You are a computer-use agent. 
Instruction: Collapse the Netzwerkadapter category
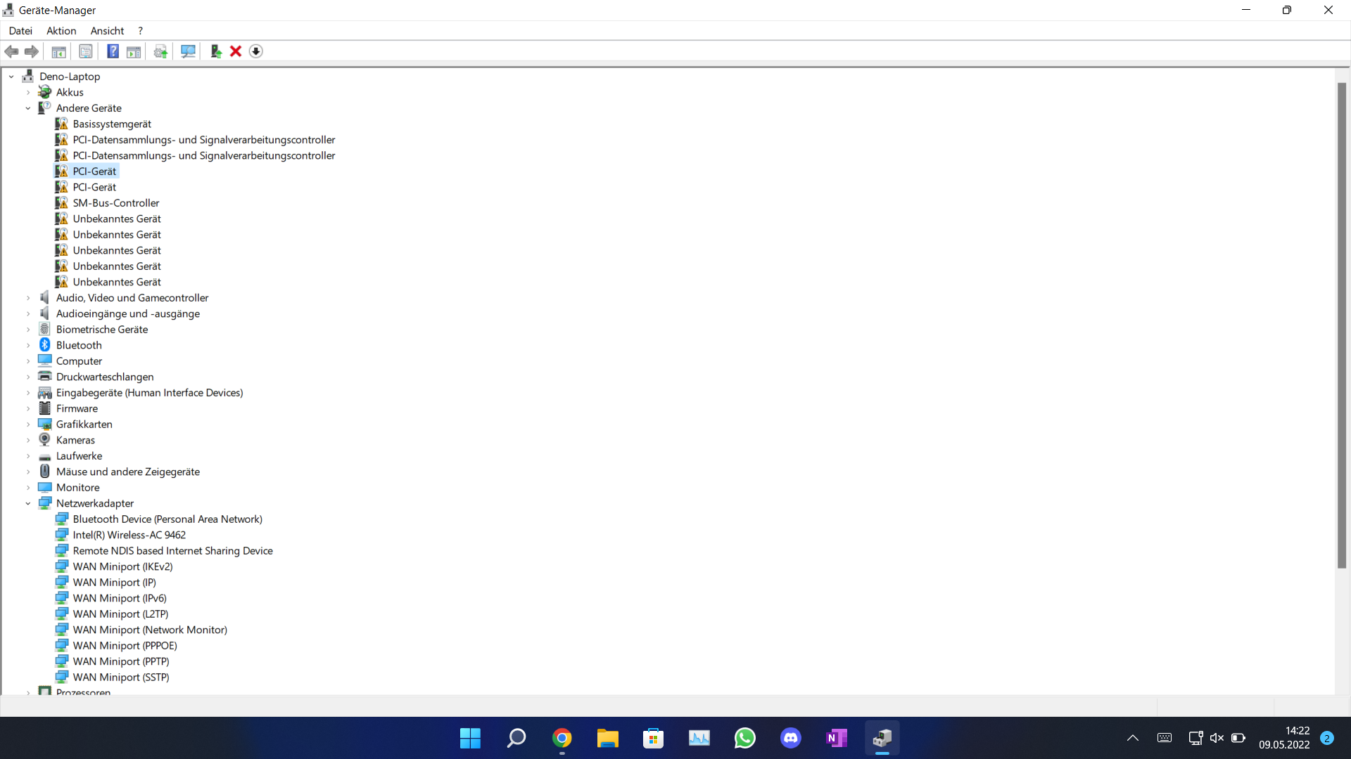coord(28,503)
